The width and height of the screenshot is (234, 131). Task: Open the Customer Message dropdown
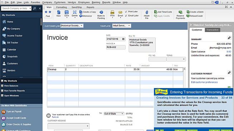87,126
